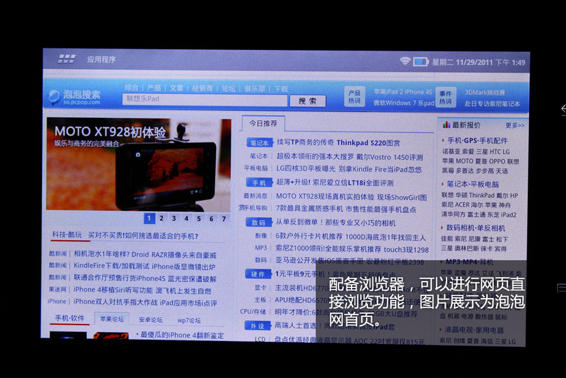Viewport: 566px width, 378px height.
Task: Open the 笔记本·平板电脑 price category
Action: (473, 184)
